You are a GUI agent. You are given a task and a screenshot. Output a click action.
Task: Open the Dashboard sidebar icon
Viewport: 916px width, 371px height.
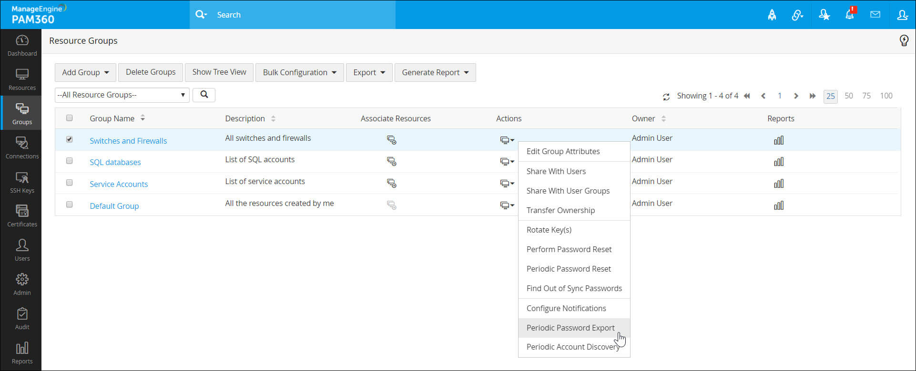click(22, 46)
